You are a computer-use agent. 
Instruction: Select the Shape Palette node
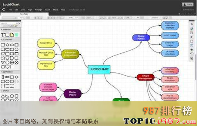(141, 37)
